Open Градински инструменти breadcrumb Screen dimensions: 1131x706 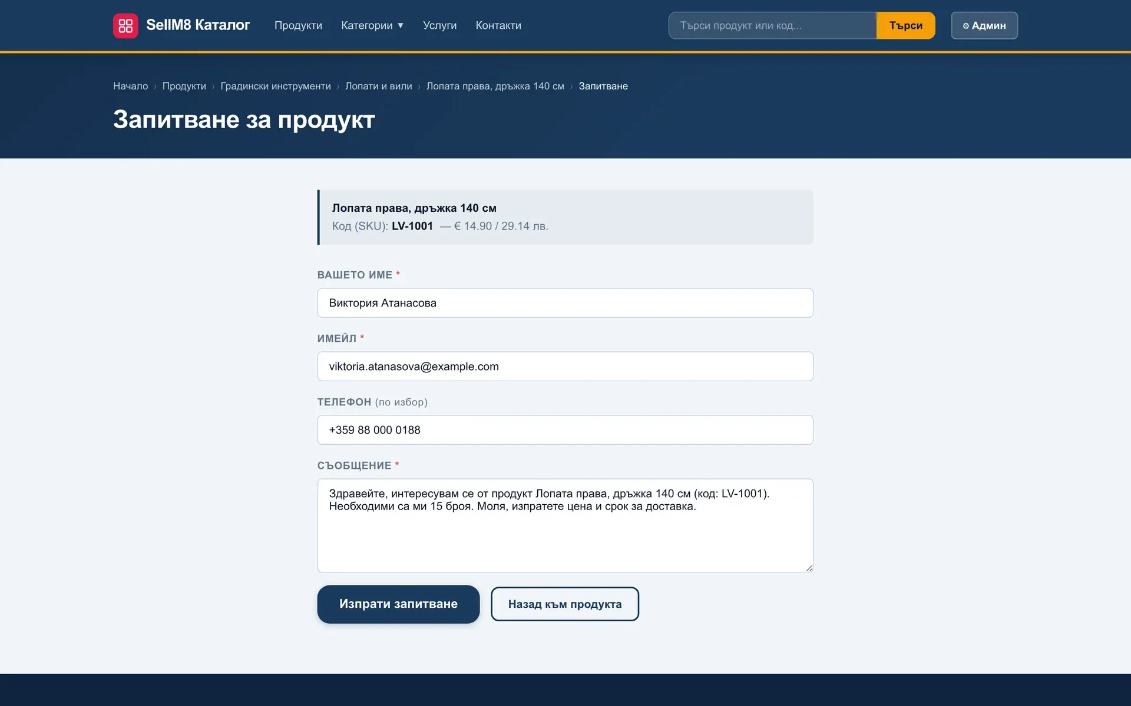coord(276,86)
